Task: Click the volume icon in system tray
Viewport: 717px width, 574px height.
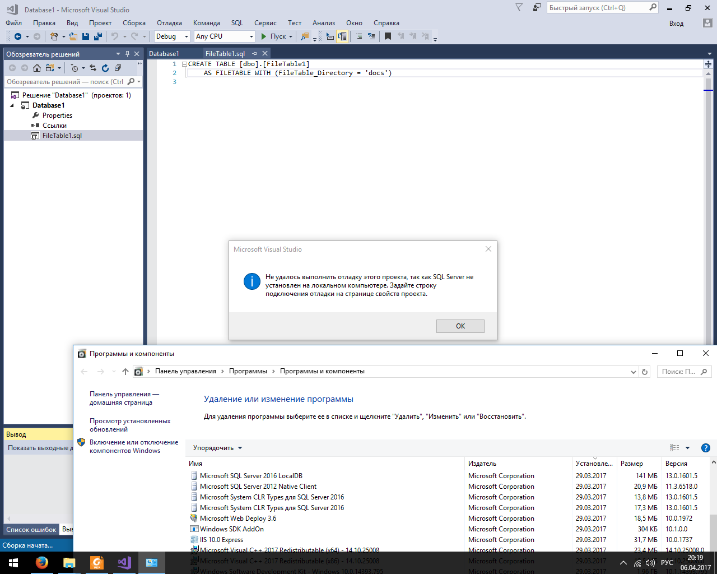Action: (x=650, y=563)
